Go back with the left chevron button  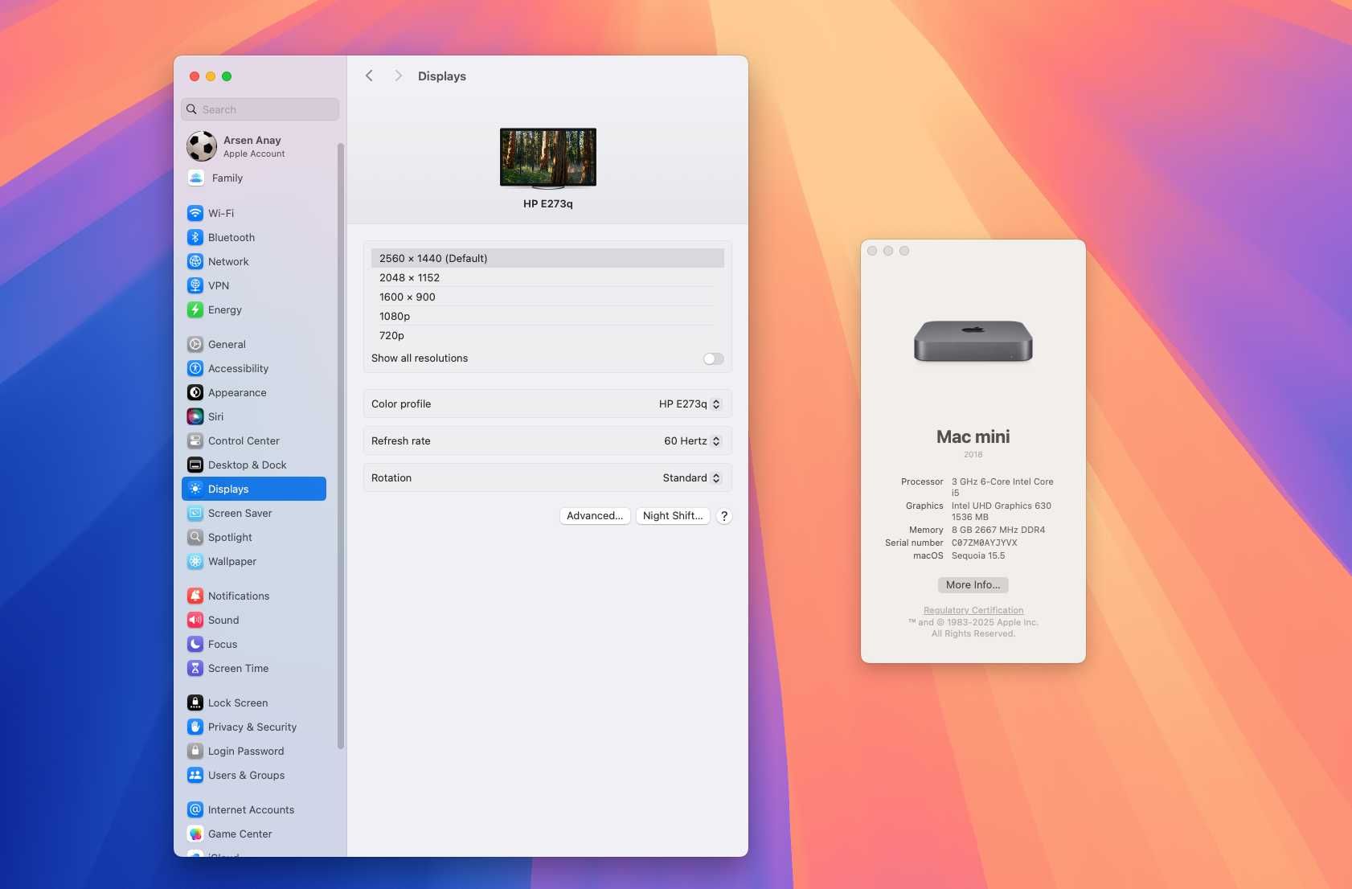[x=369, y=76]
